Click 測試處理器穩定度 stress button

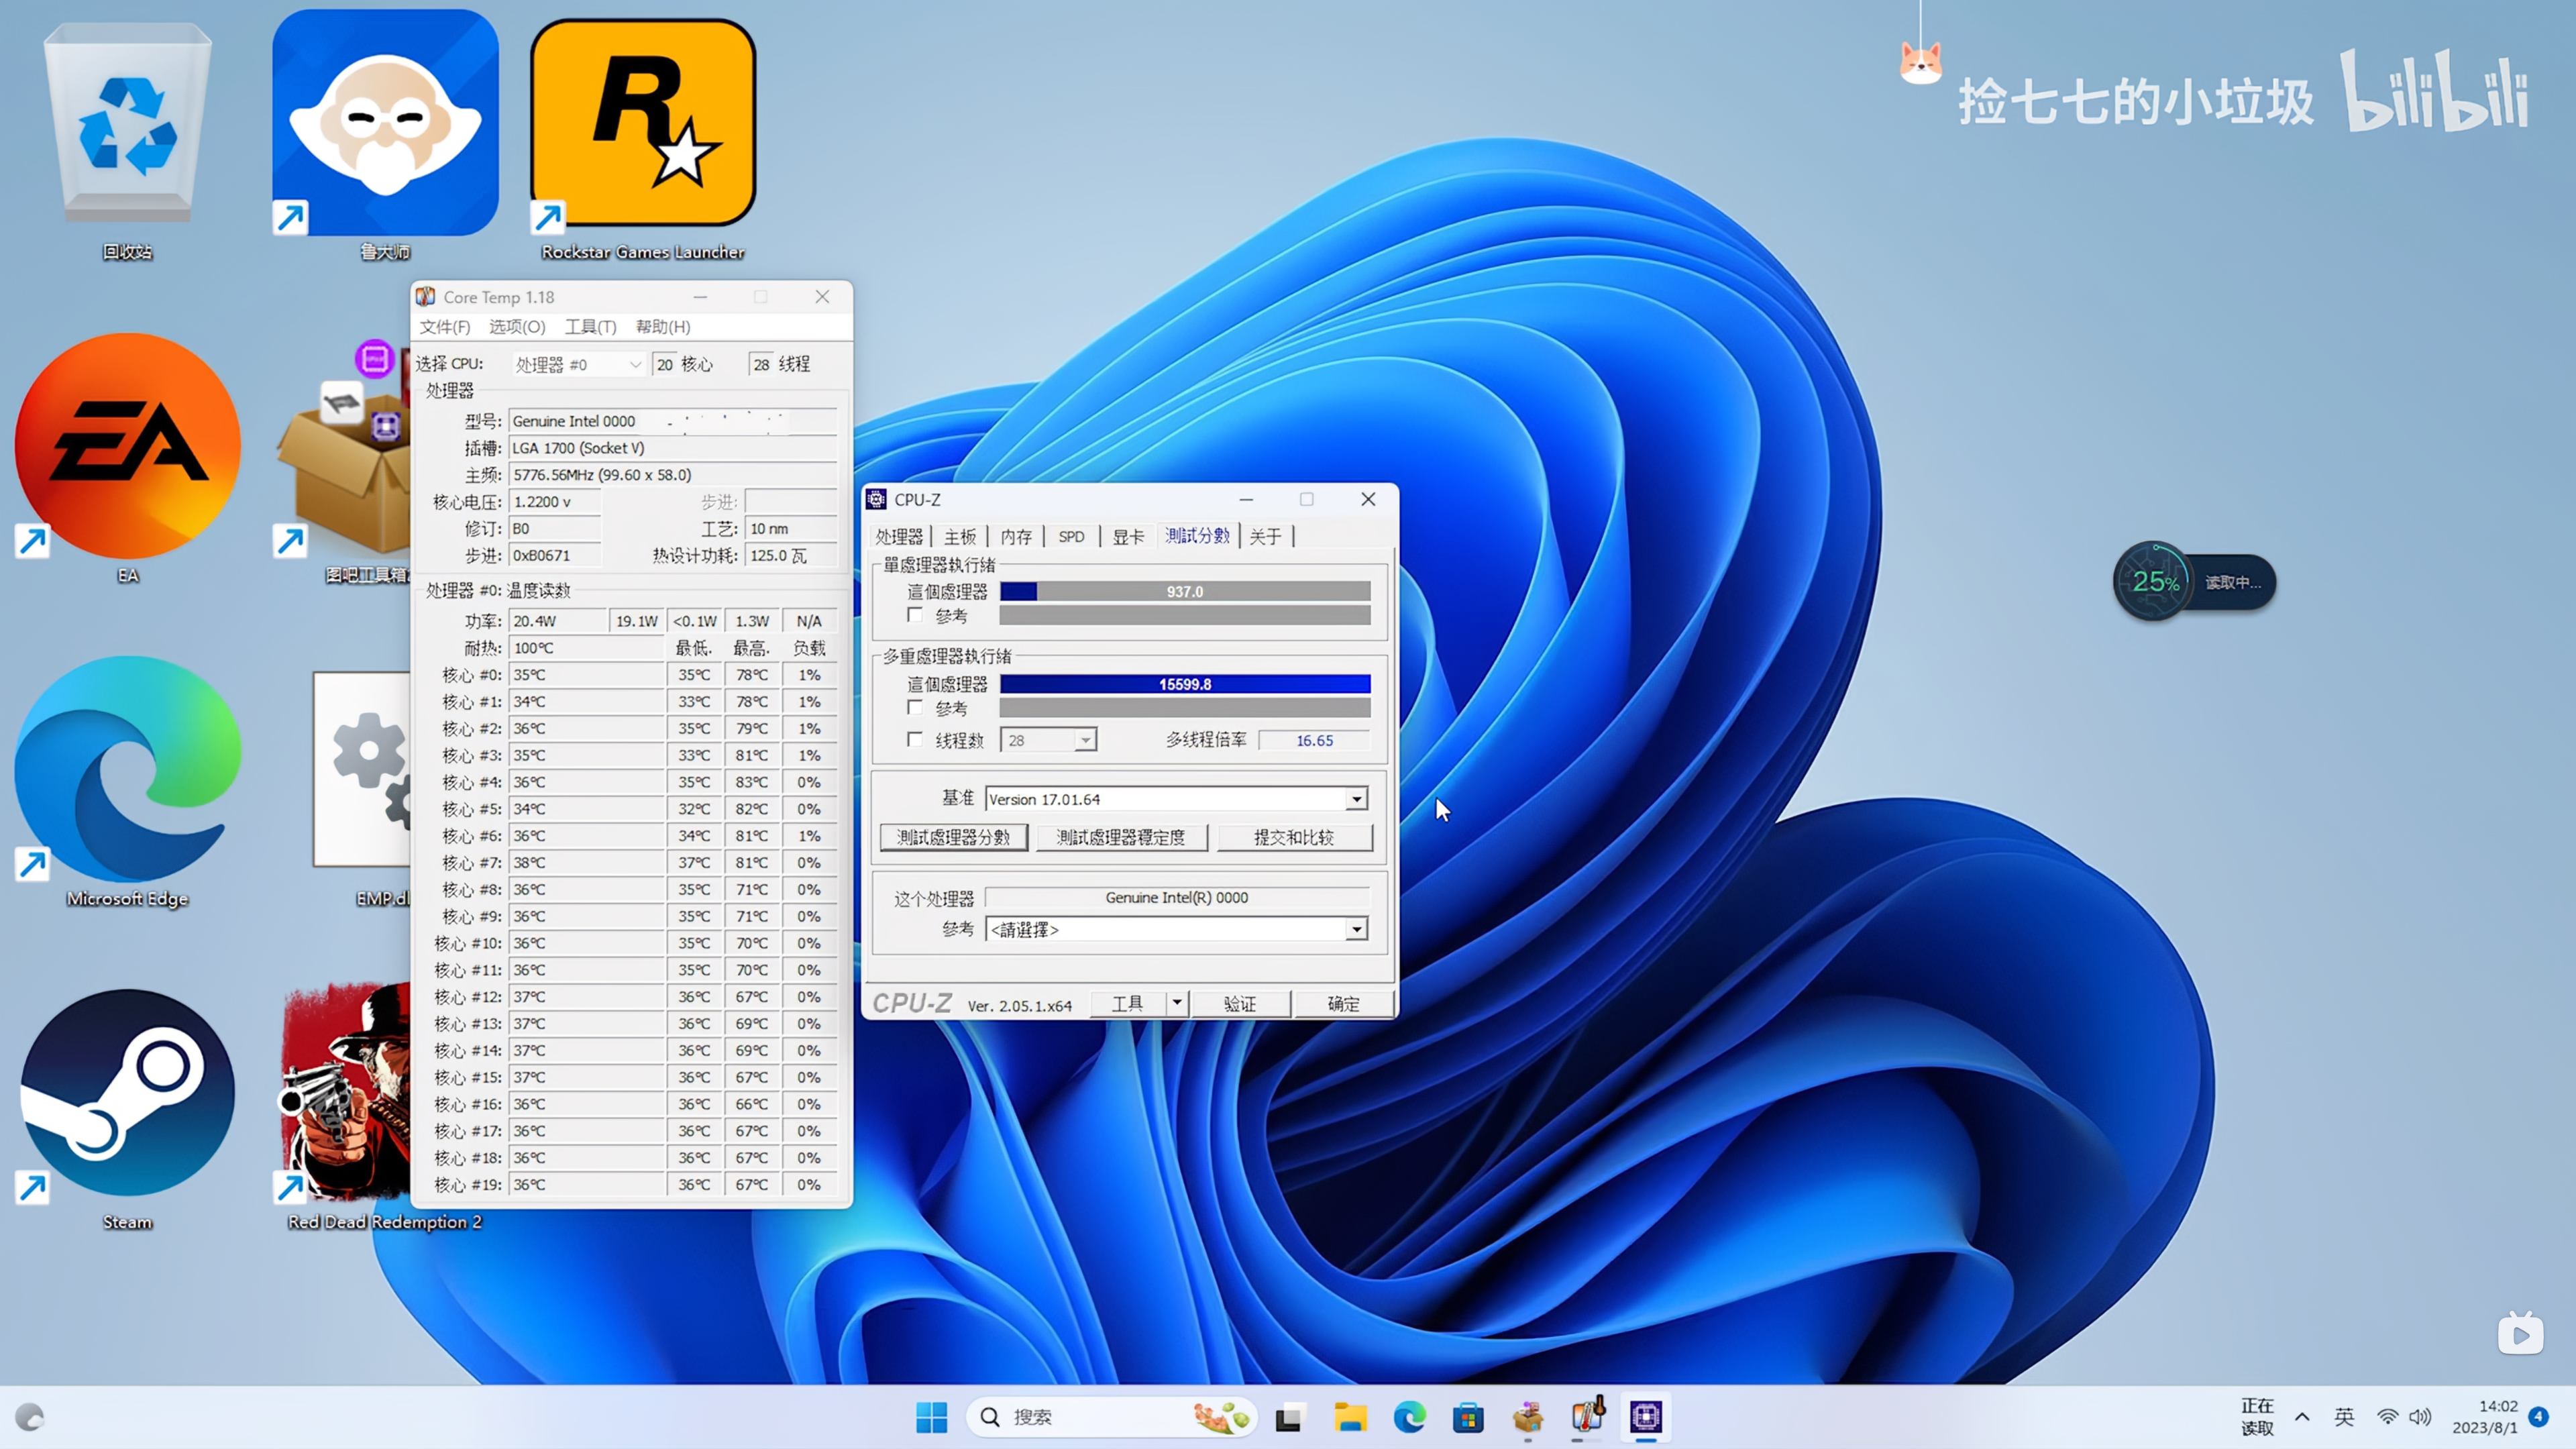[x=1121, y=837]
